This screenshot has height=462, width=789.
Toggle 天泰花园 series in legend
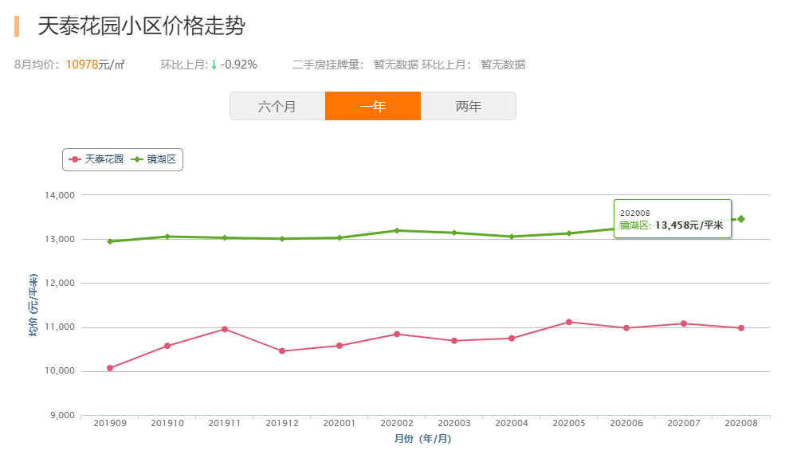[x=96, y=159]
